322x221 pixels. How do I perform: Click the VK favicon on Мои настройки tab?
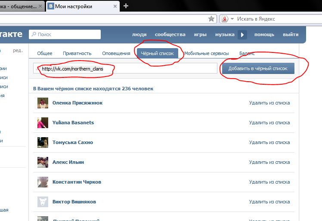(51, 6)
